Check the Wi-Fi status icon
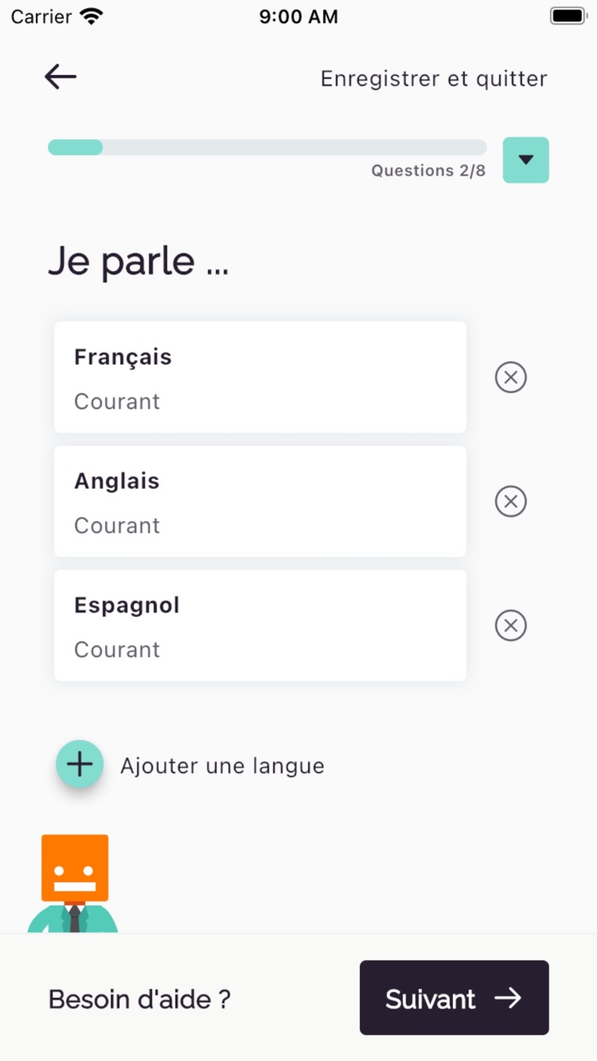 click(90, 16)
